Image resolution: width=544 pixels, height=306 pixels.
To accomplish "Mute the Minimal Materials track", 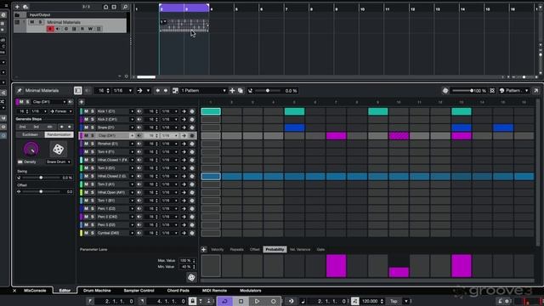I will tap(32, 22).
